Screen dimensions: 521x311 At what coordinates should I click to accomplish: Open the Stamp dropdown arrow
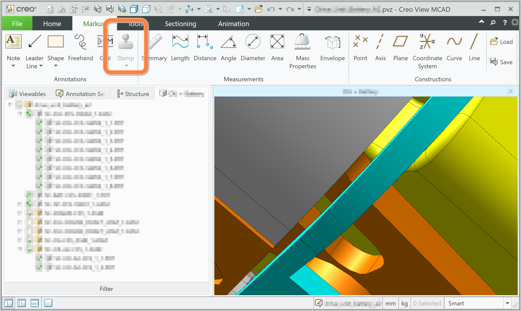tap(126, 66)
